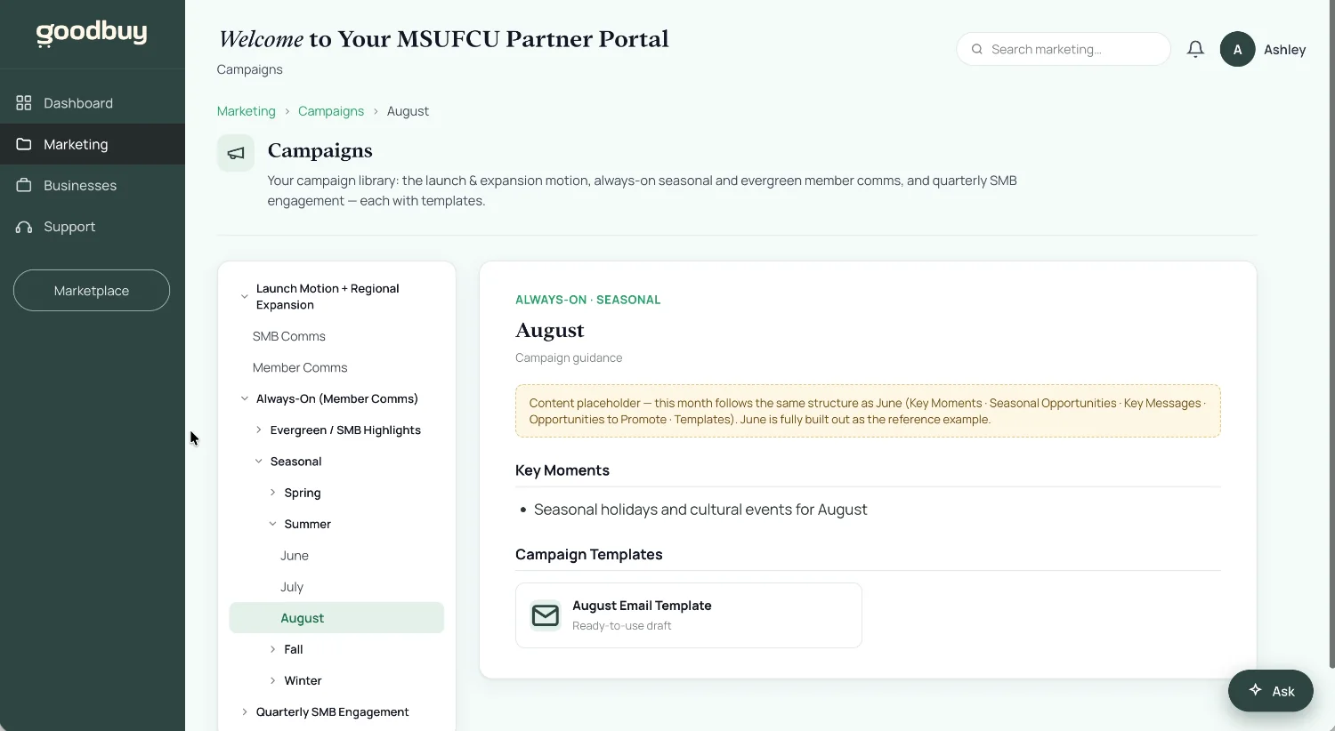1335x731 pixels.
Task: Click the Businesses briefcase icon
Action: 24,185
